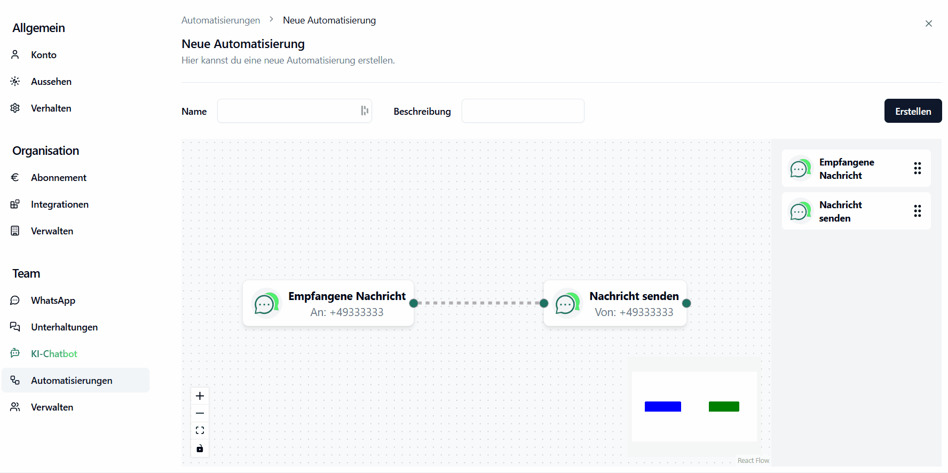Click the 'Von: +49333333' text
This screenshot has width=948, height=473.
[x=634, y=312]
